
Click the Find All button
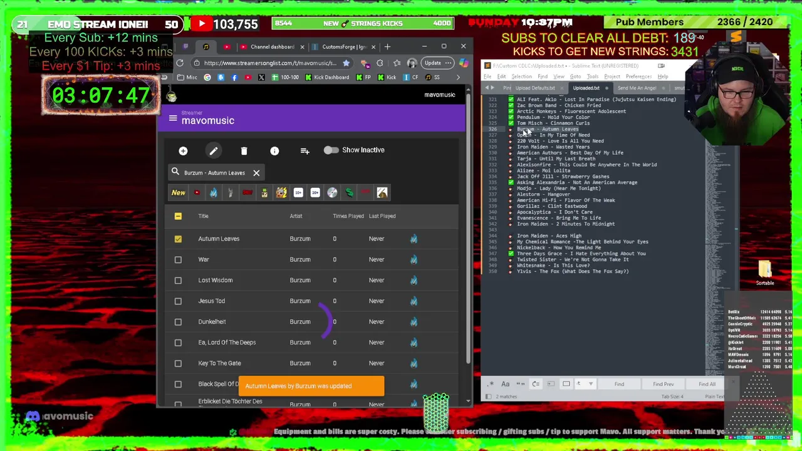707,384
